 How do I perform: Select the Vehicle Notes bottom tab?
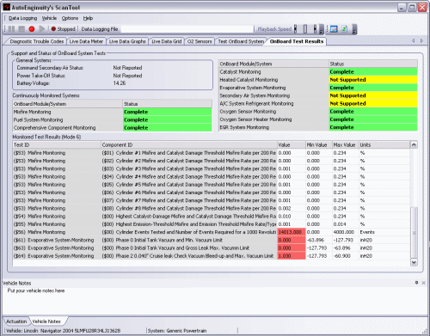[46, 321]
